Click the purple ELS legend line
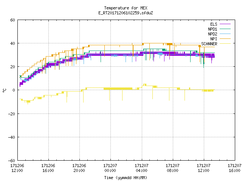The width and height of the screenshot is (242, 181). [x=225, y=24]
